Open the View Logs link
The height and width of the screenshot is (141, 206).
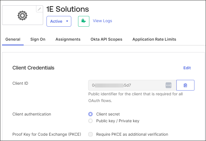point(102,21)
